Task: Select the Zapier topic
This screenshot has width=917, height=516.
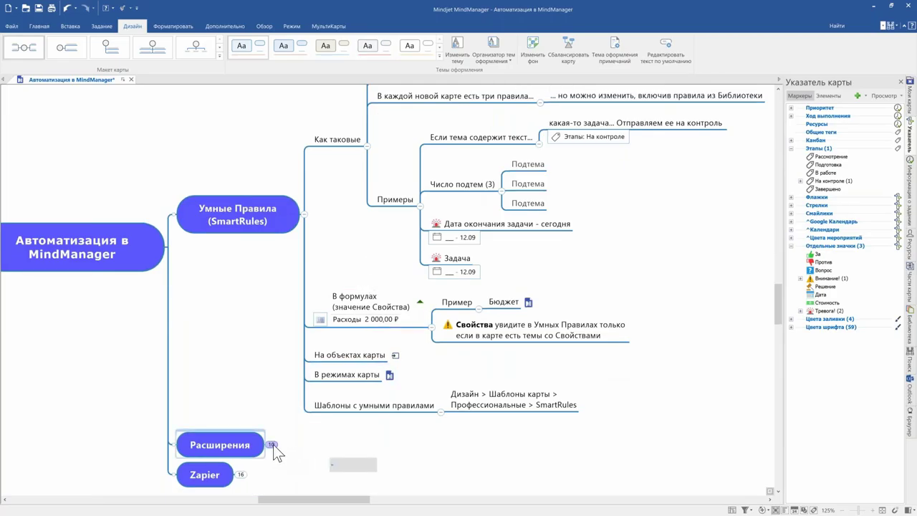Action: coord(205,474)
